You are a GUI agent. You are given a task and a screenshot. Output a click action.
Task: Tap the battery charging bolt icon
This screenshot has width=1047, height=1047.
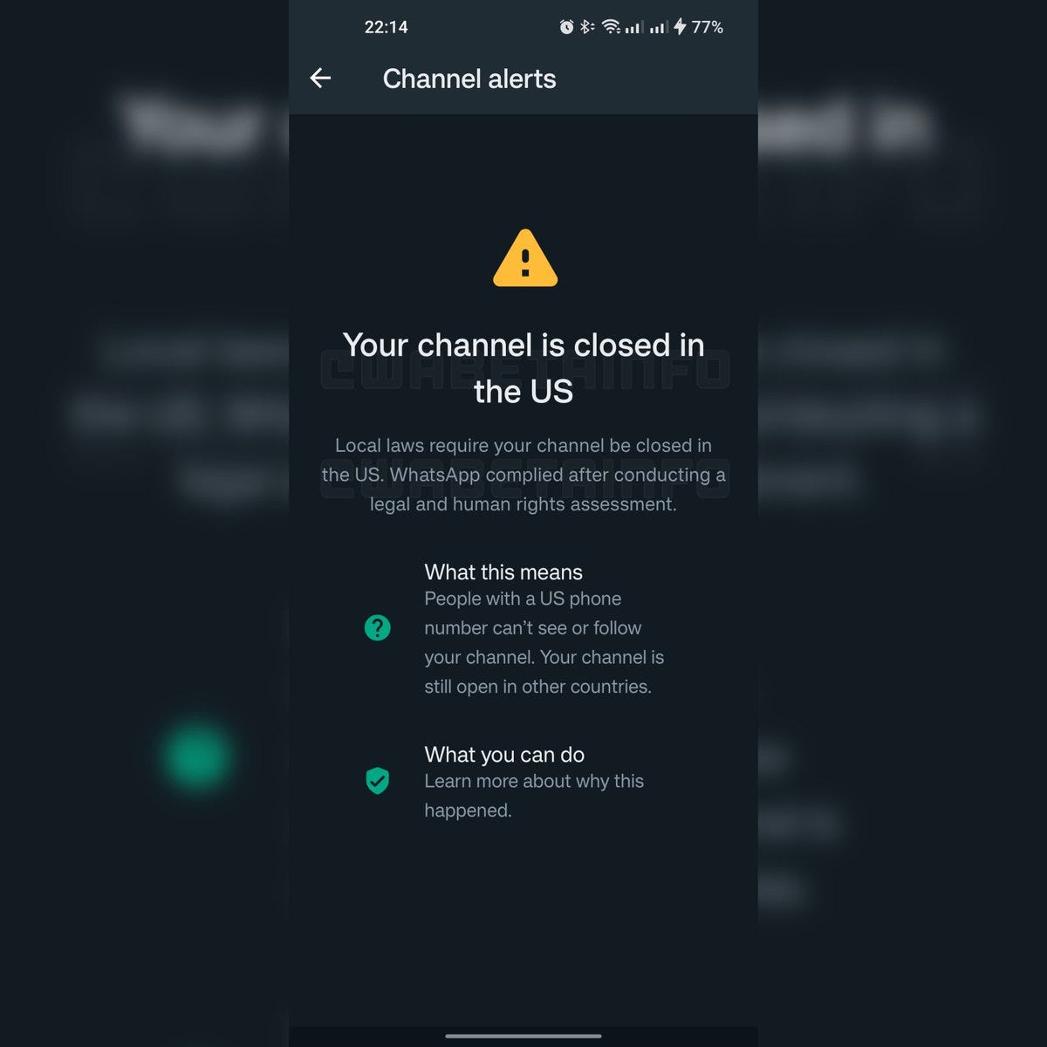[680, 27]
